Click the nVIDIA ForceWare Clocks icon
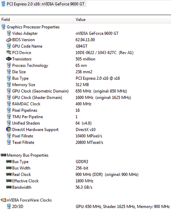The height and width of the screenshot is (211, 171). (3, 200)
